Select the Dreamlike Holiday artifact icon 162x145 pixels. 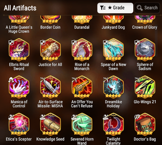point(113,87)
